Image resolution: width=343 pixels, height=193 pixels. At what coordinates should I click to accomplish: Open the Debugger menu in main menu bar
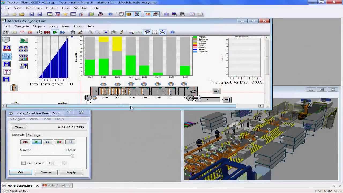pyautogui.click(x=34, y=8)
